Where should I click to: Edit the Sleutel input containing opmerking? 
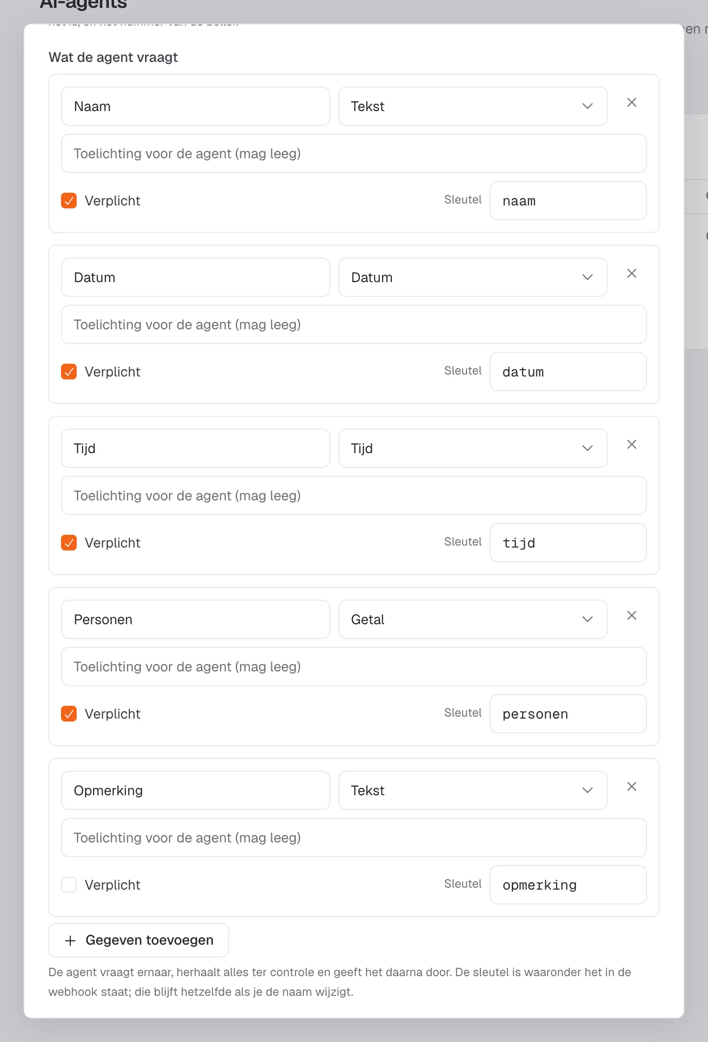click(x=568, y=885)
